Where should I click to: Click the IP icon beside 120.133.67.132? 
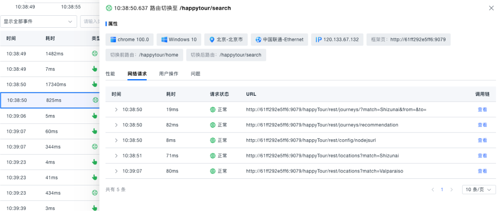click(x=319, y=40)
